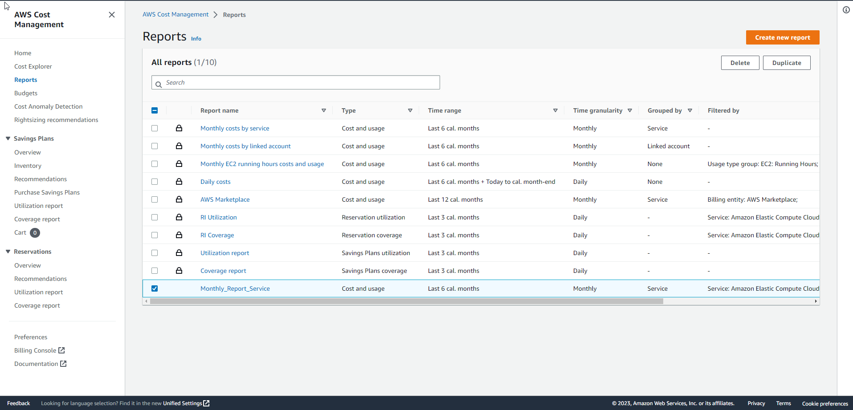Click the magnifier icon in the search box
Screen dimensions: 853x410
[159, 85]
